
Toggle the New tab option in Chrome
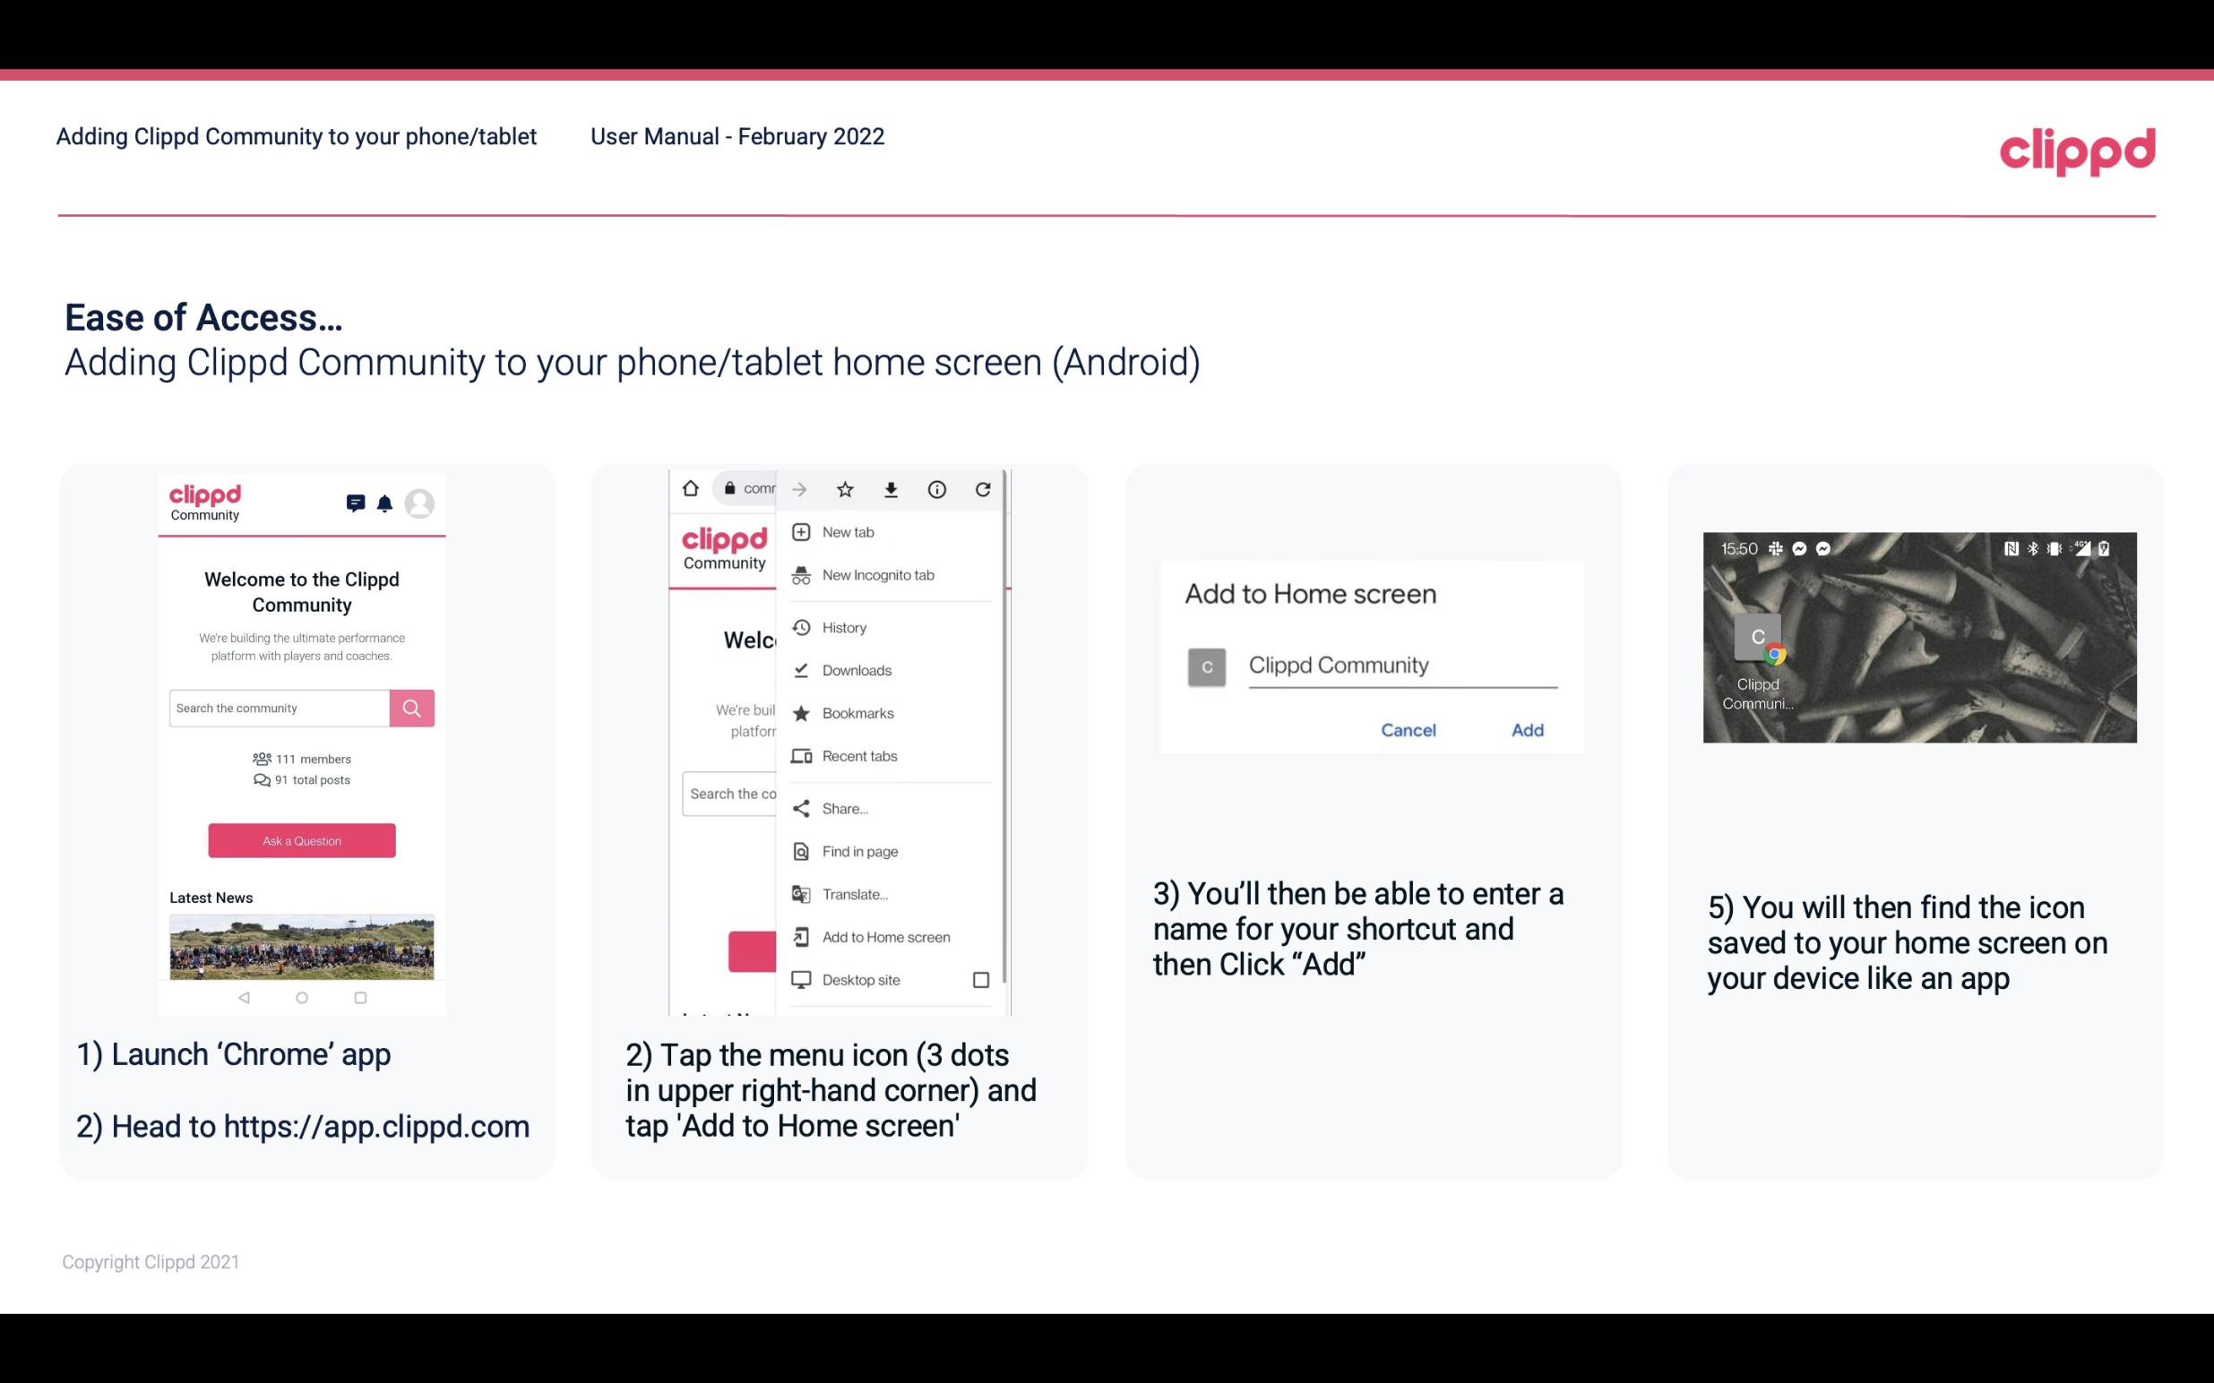848,530
